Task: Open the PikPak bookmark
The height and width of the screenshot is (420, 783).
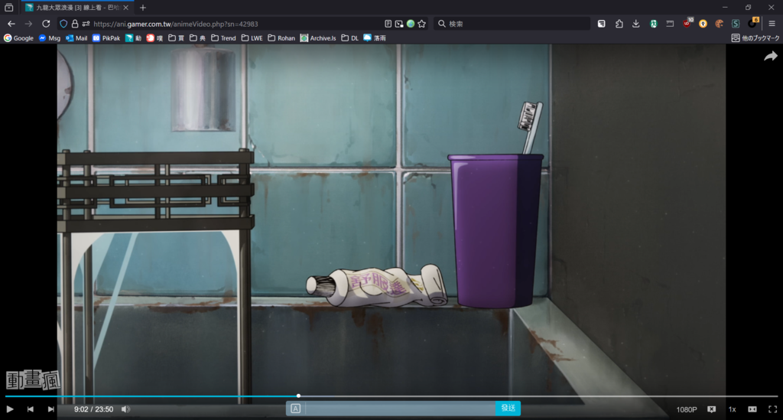Action: (x=106, y=38)
